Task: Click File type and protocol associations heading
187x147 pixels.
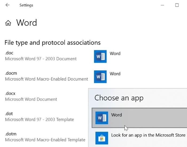Action: pos(53,43)
